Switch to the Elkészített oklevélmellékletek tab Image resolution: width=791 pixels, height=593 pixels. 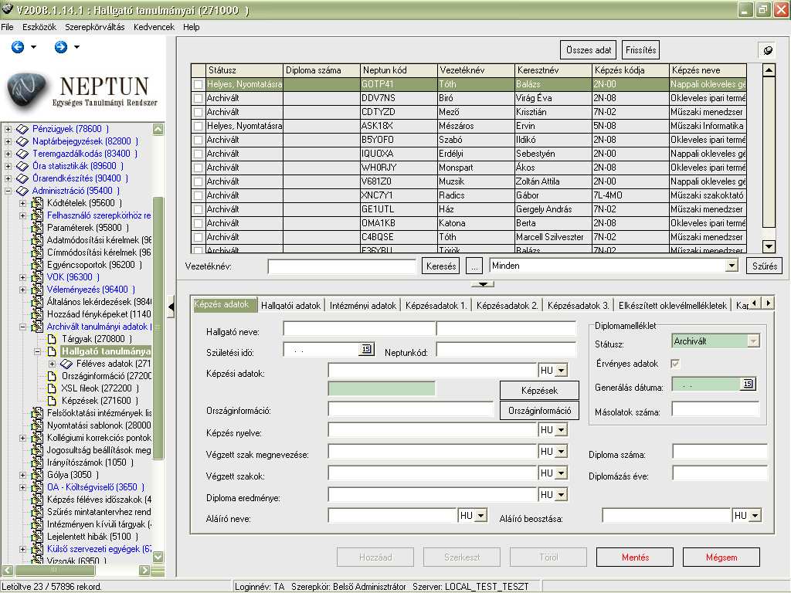click(x=673, y=306)
